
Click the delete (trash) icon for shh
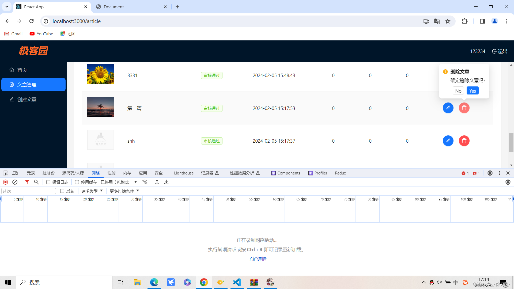click(x=463, y=140)
